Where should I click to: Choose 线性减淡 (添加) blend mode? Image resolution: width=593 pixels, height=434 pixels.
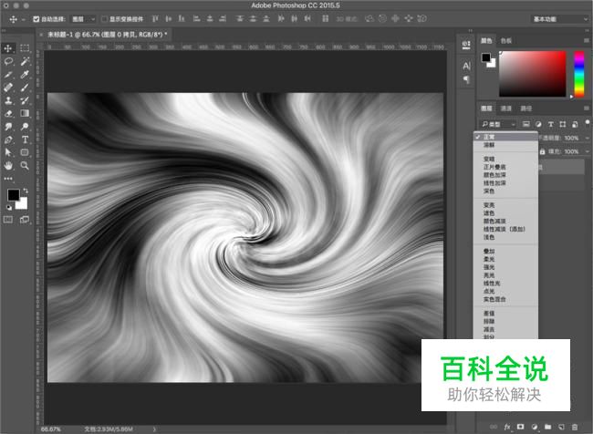point(506,229)
